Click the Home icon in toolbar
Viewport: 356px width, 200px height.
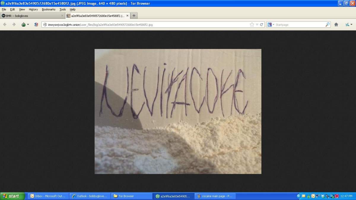336,25
